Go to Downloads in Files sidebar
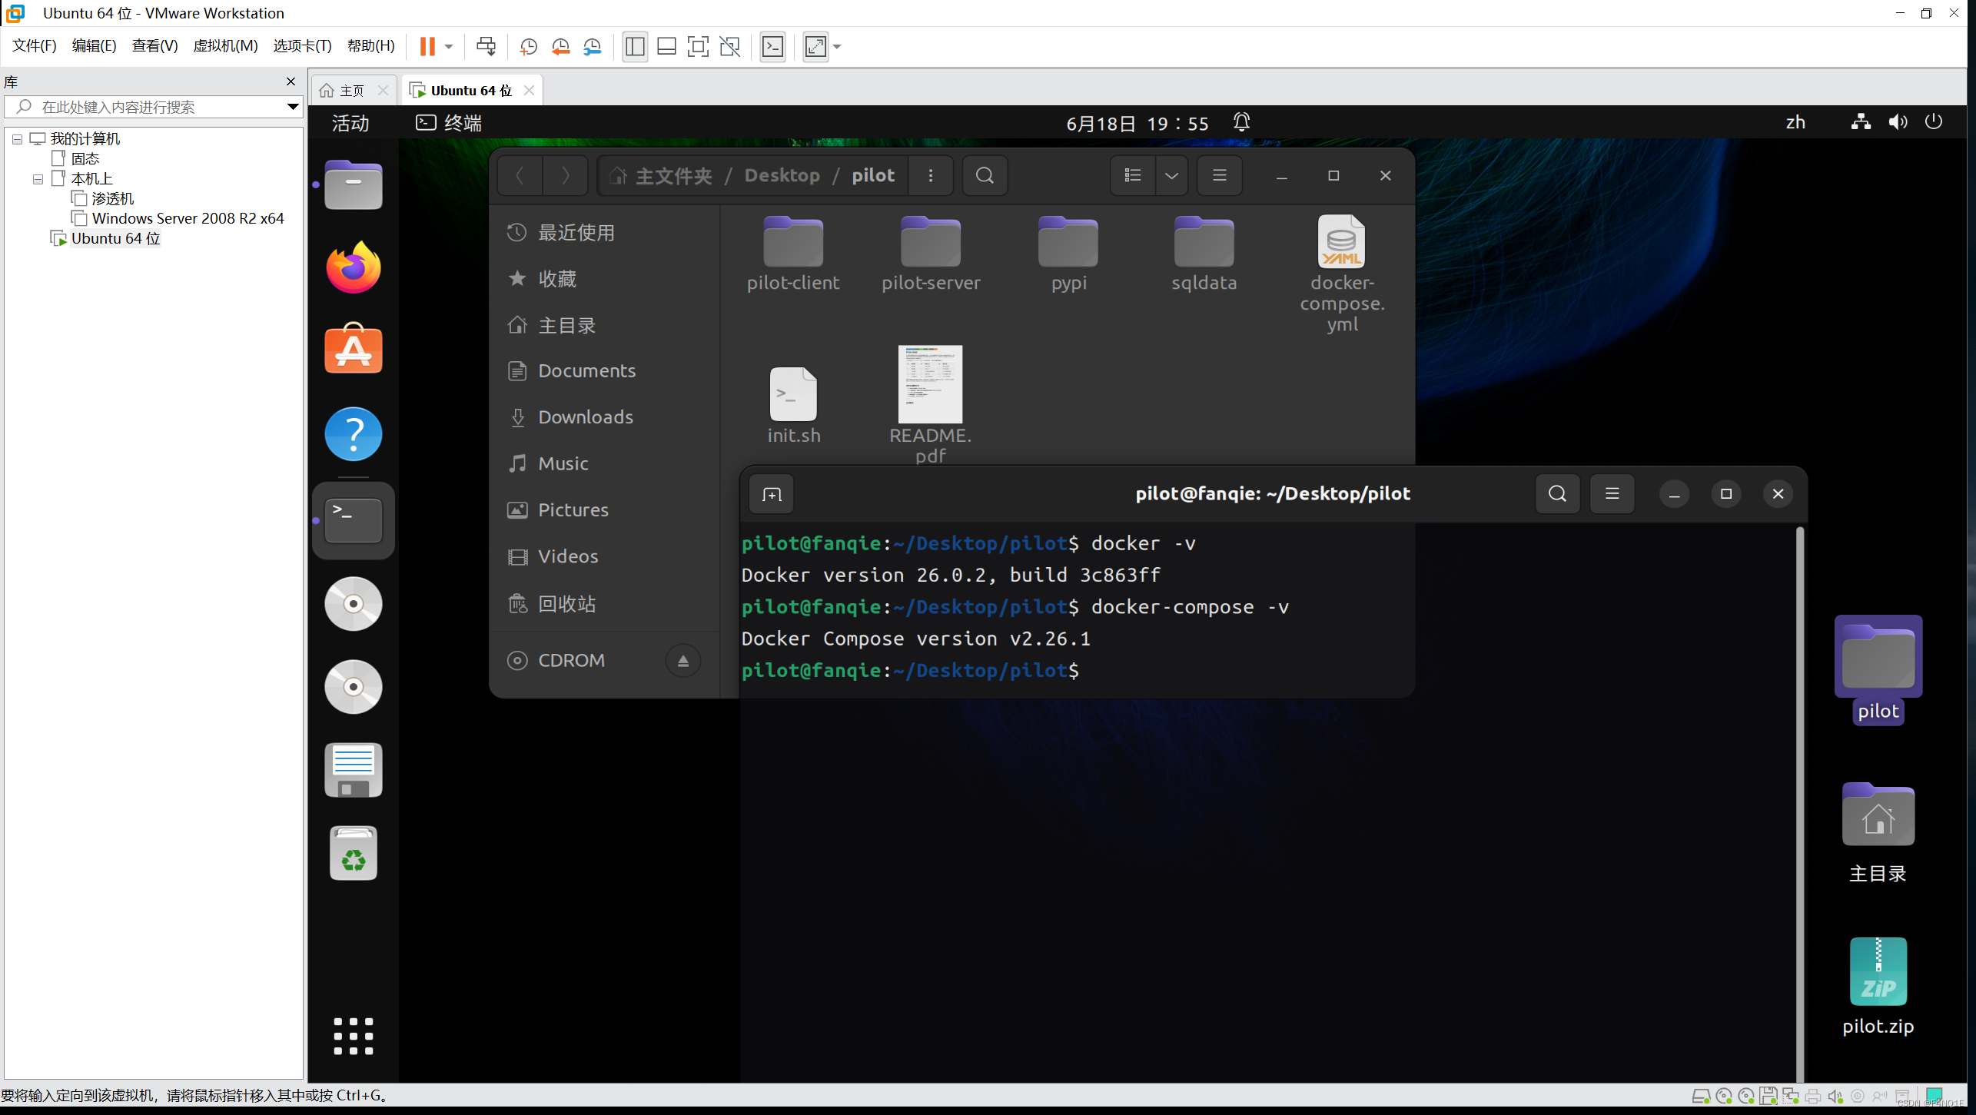Image resolution: width=1976 pixels, height=1115 pixels. [585, 417]
